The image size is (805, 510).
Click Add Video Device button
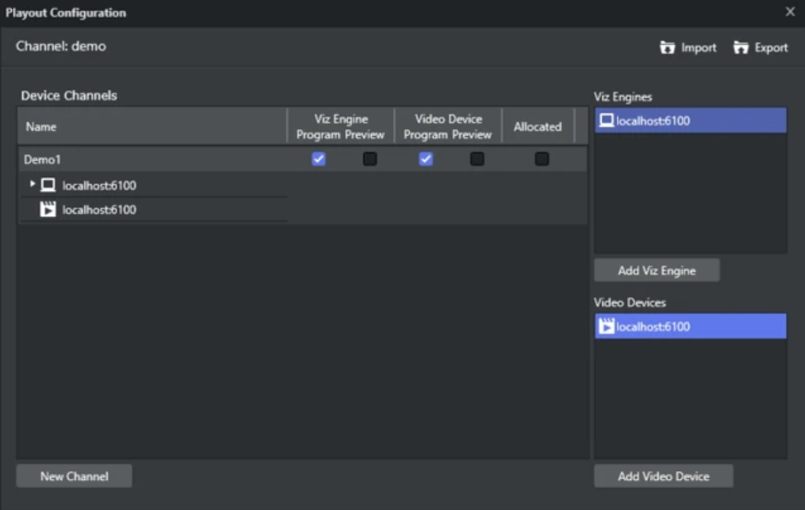click(x=664, y=476)
